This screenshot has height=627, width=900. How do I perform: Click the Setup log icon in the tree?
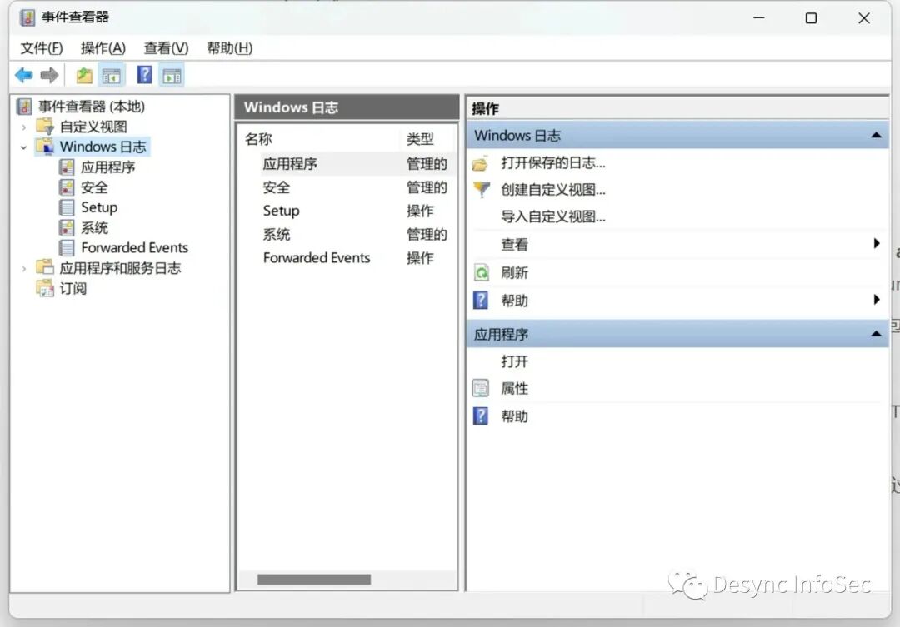[67, 207]
